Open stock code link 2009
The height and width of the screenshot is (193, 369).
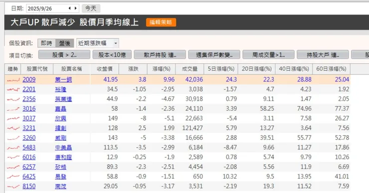(29, 80)
